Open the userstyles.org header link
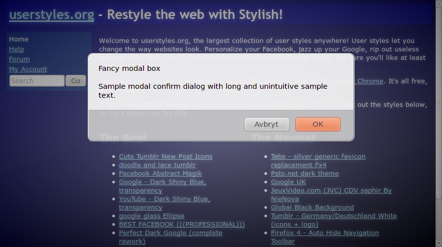 tap(51, 14)
